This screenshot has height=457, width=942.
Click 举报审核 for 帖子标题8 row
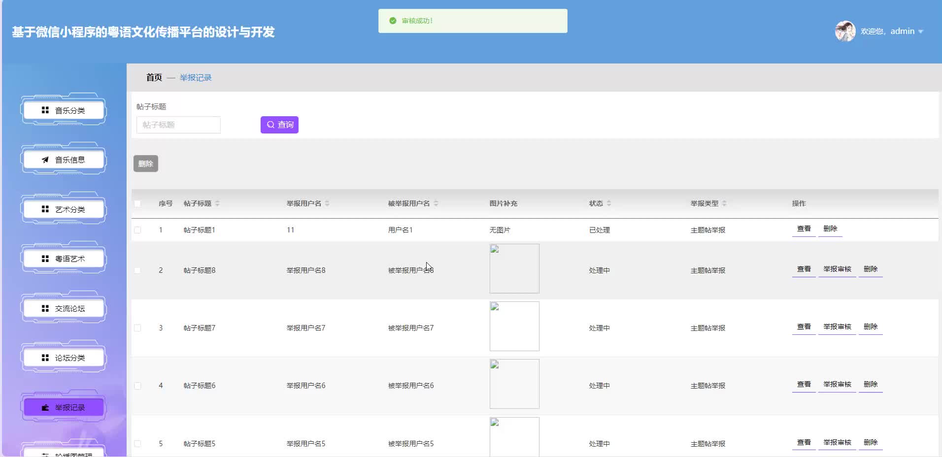tap(837, 269)
